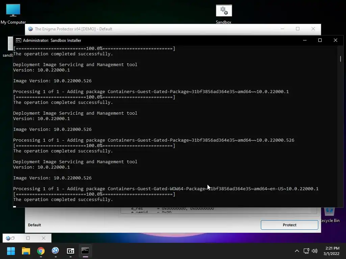346x259 pixels.
Task: Click the minimized window's Enigma icon
Action: pyautogui.click(x=8, y=238)
